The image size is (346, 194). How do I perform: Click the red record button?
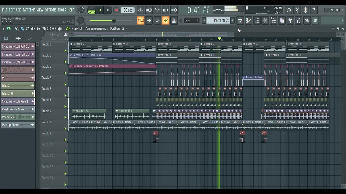point(116,10)
